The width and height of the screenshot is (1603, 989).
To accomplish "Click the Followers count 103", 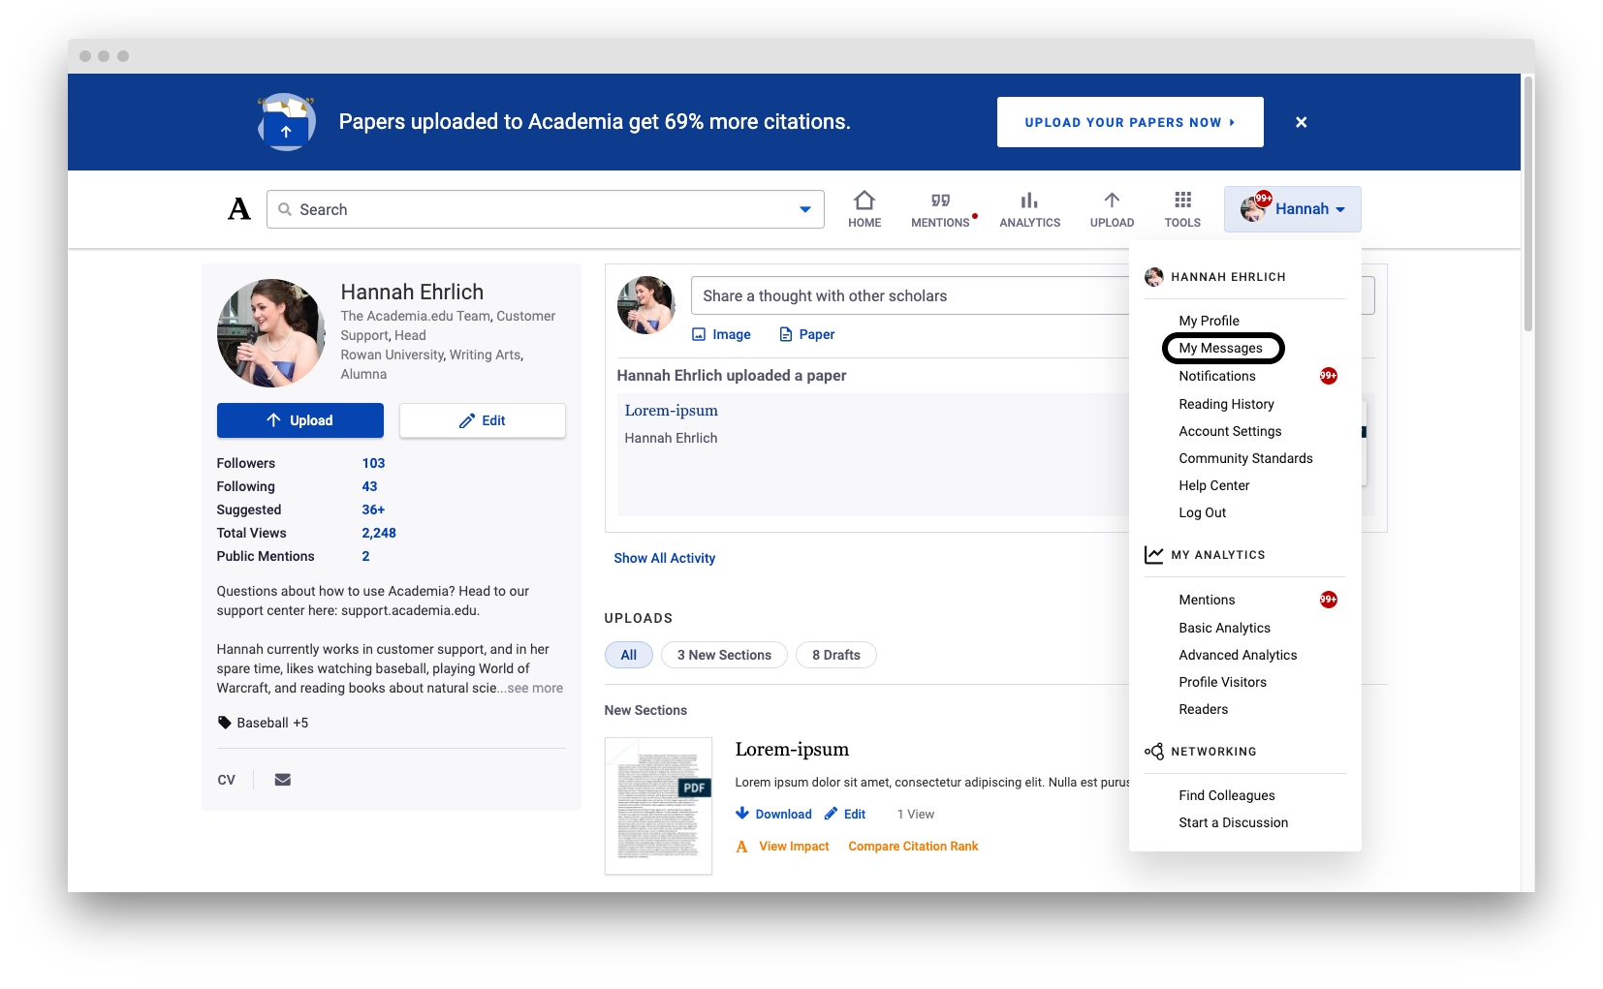I will 373,463.
